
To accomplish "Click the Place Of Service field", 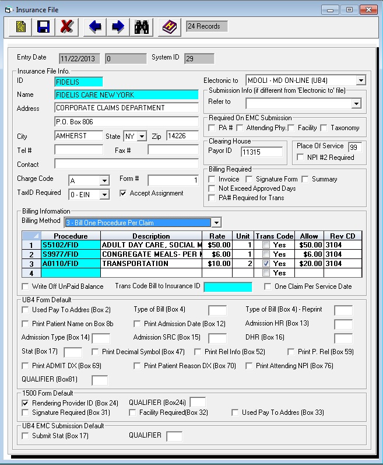I will pos(355,147).
